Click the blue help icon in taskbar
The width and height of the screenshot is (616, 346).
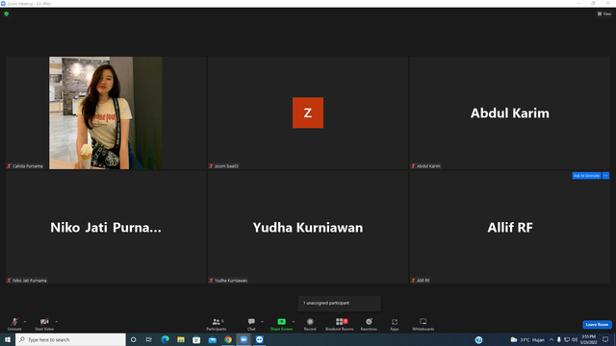[478, 339]
